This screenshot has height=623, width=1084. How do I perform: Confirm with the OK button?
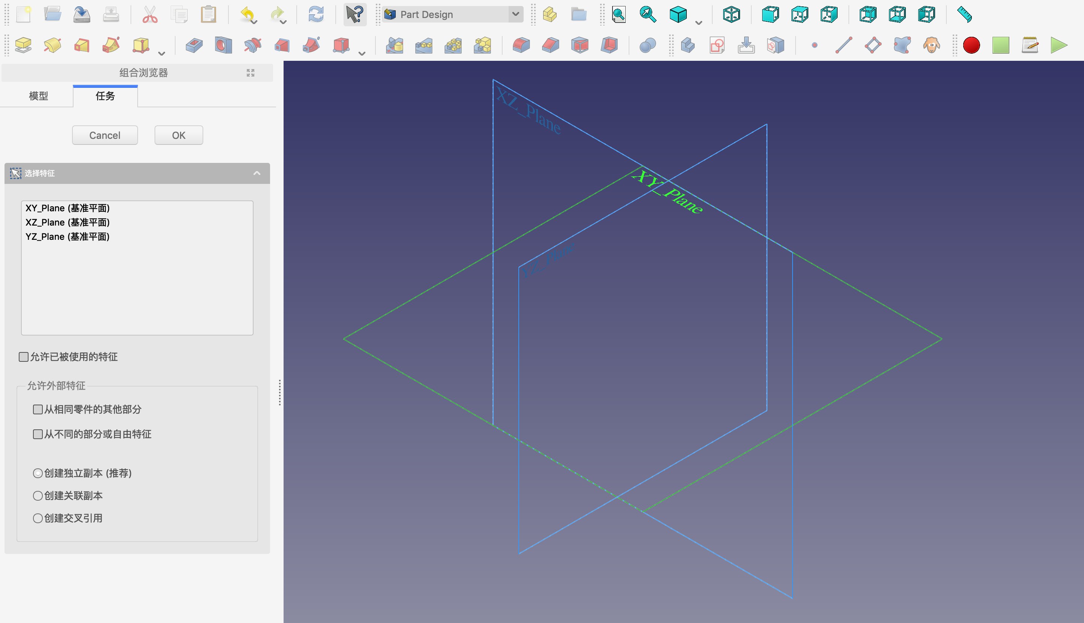point(178,135)
